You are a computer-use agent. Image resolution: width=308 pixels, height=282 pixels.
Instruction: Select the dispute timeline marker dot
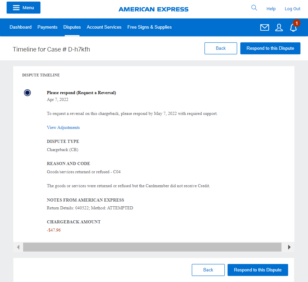tap(28, 93)
